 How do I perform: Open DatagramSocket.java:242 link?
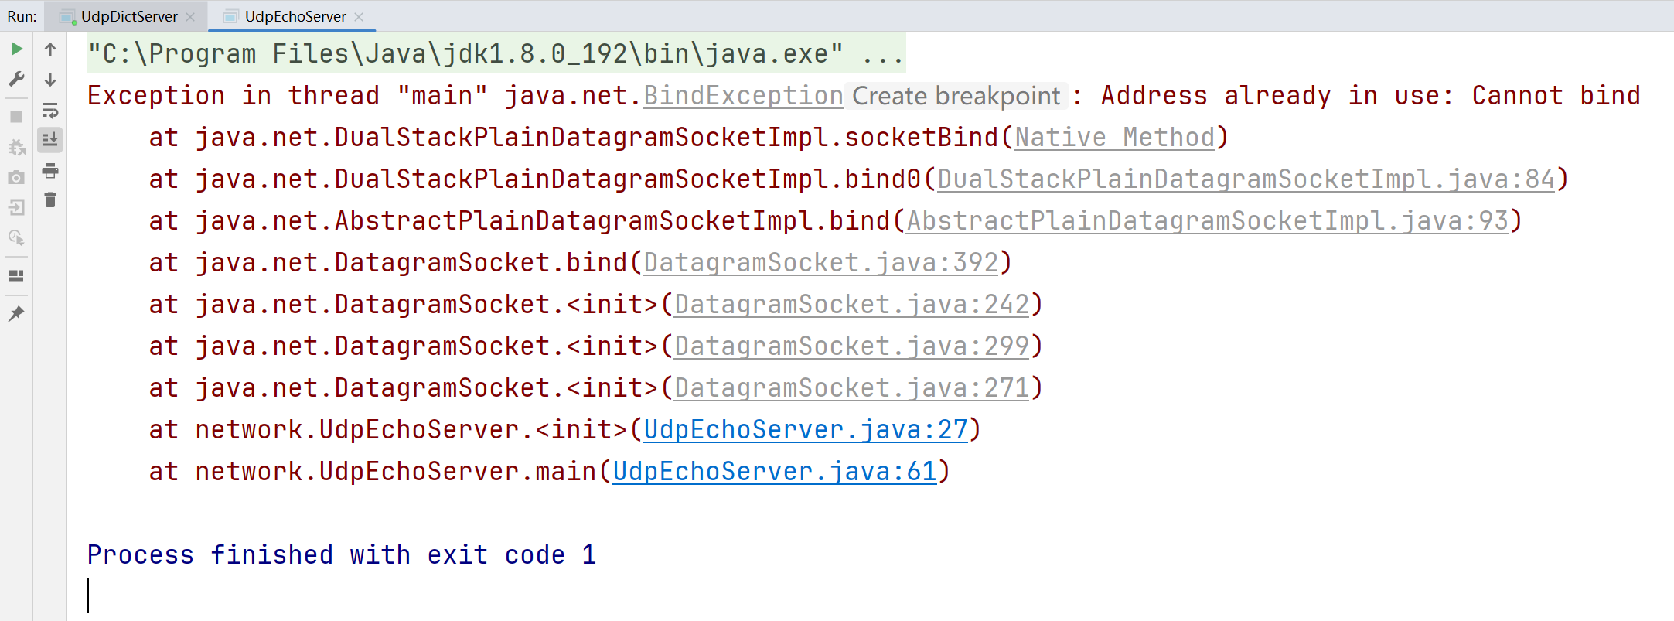(852, 305)
